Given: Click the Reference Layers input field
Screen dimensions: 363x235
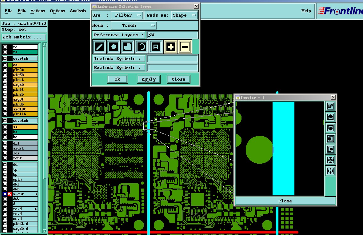Looking at the screenshot, I should (x=173, y=35).
